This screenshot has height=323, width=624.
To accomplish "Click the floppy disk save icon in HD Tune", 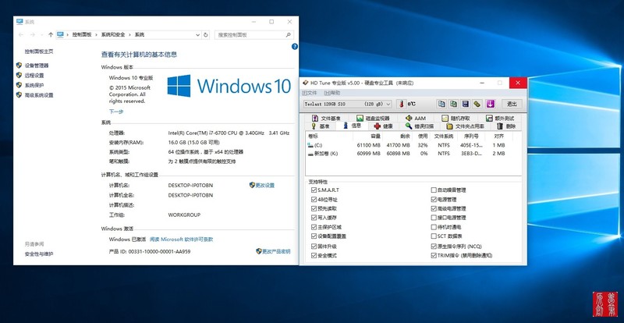I will 465,104.
